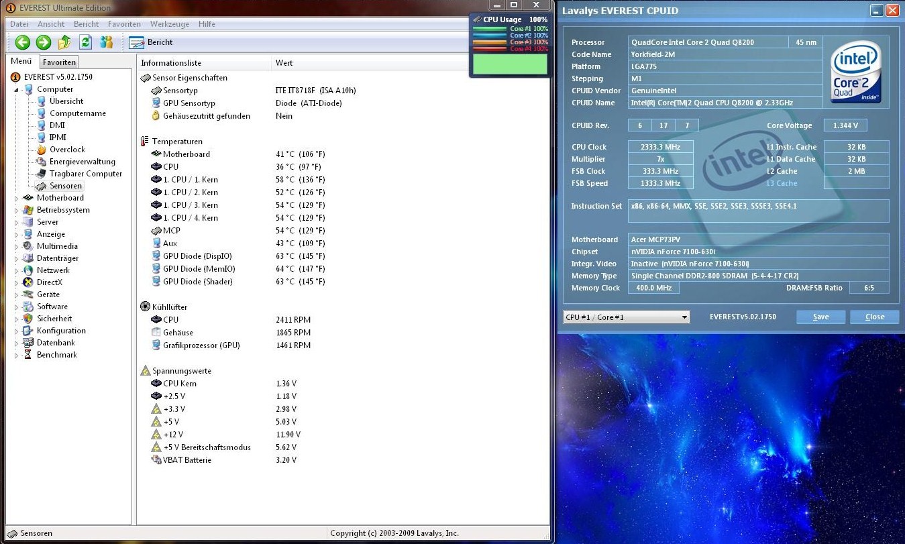
Task: Click the users/people toolbar icon
Action: coord(106,42)
